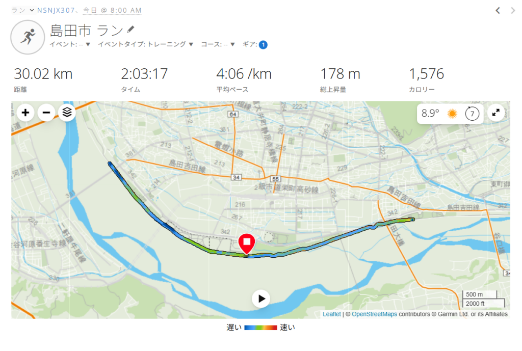Play the route animation
Screen dimensions: 522x351
[261, 299]
